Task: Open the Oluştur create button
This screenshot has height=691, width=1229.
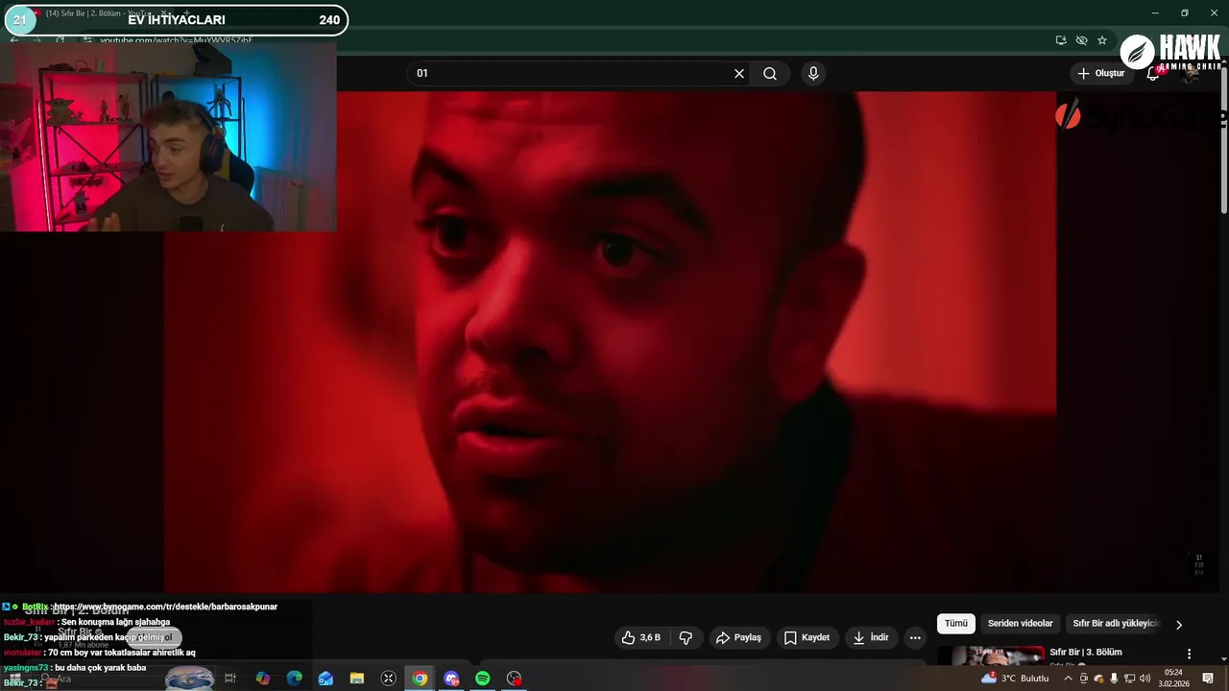Action: tap(1100, 74)
